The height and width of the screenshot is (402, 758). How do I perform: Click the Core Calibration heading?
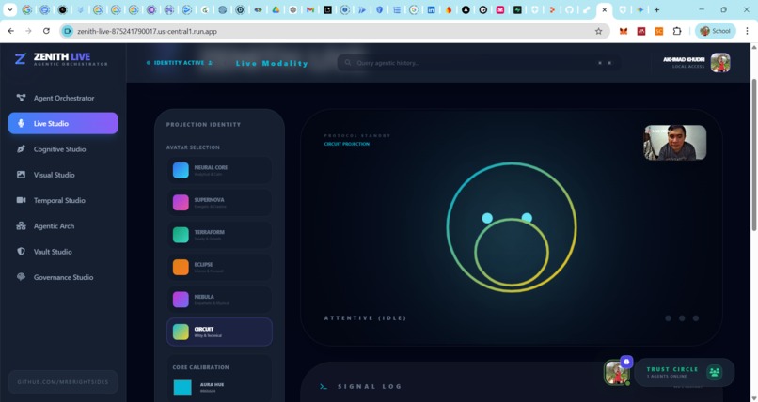(x=200, y=367)
